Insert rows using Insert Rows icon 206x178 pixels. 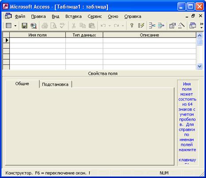point(152,26)
